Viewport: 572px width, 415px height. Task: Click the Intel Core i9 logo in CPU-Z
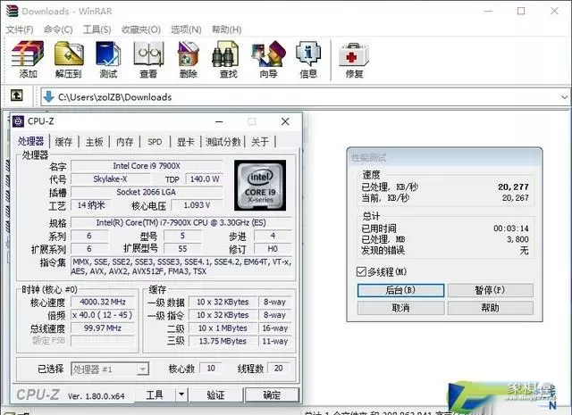260,185
